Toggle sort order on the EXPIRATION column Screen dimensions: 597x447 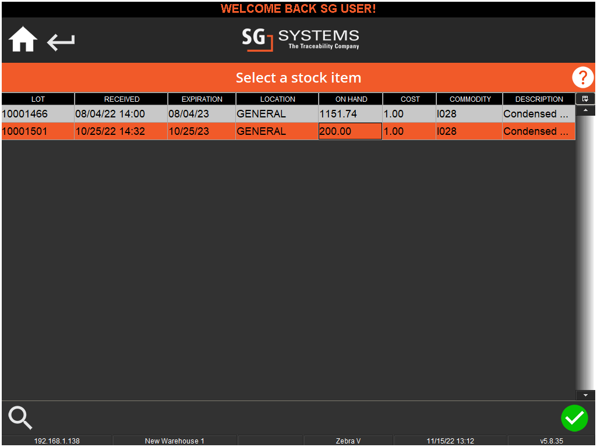coord(201,98)
